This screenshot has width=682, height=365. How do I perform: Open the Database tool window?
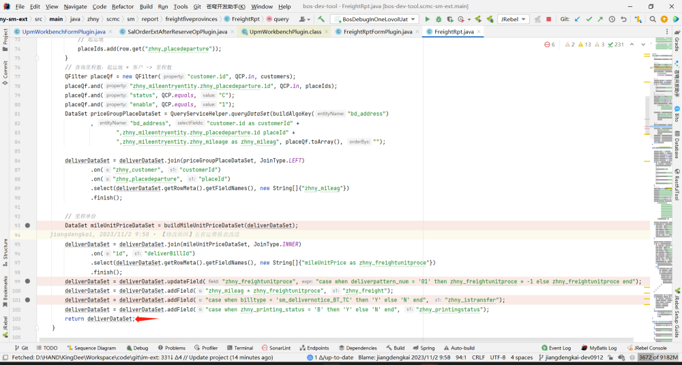677,146
